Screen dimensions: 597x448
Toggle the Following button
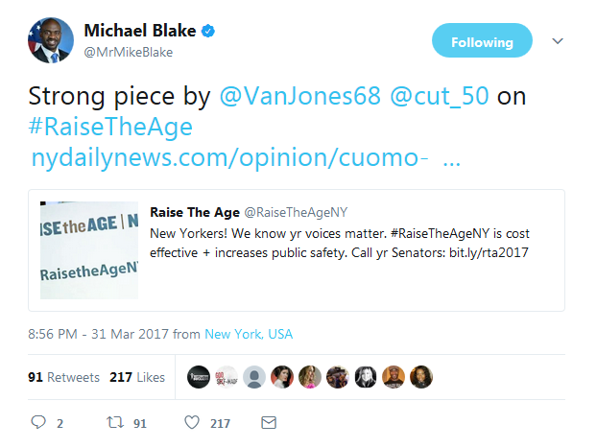click(481, 42)
